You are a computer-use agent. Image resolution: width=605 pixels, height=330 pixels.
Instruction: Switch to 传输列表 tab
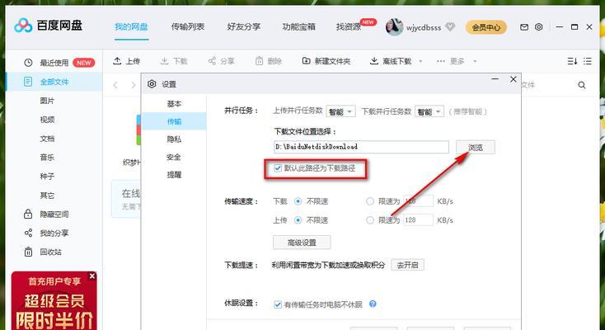click(188, 27)
